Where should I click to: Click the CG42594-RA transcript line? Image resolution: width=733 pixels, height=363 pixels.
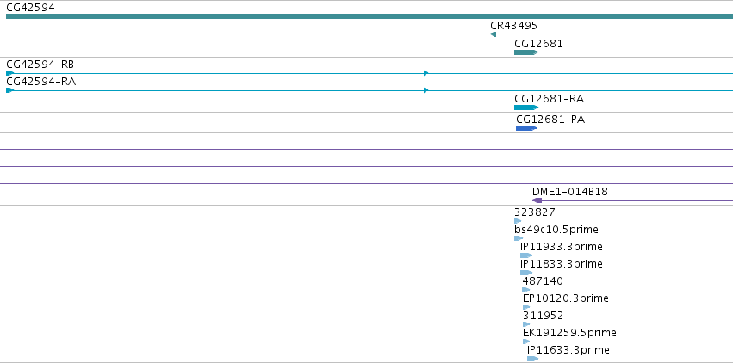[x=370, y=90]
